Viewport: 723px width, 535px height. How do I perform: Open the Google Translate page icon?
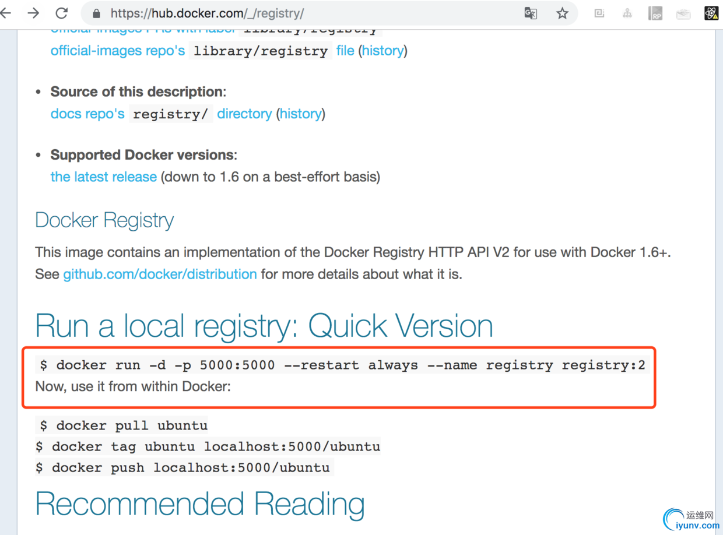(x=531, y=13)
